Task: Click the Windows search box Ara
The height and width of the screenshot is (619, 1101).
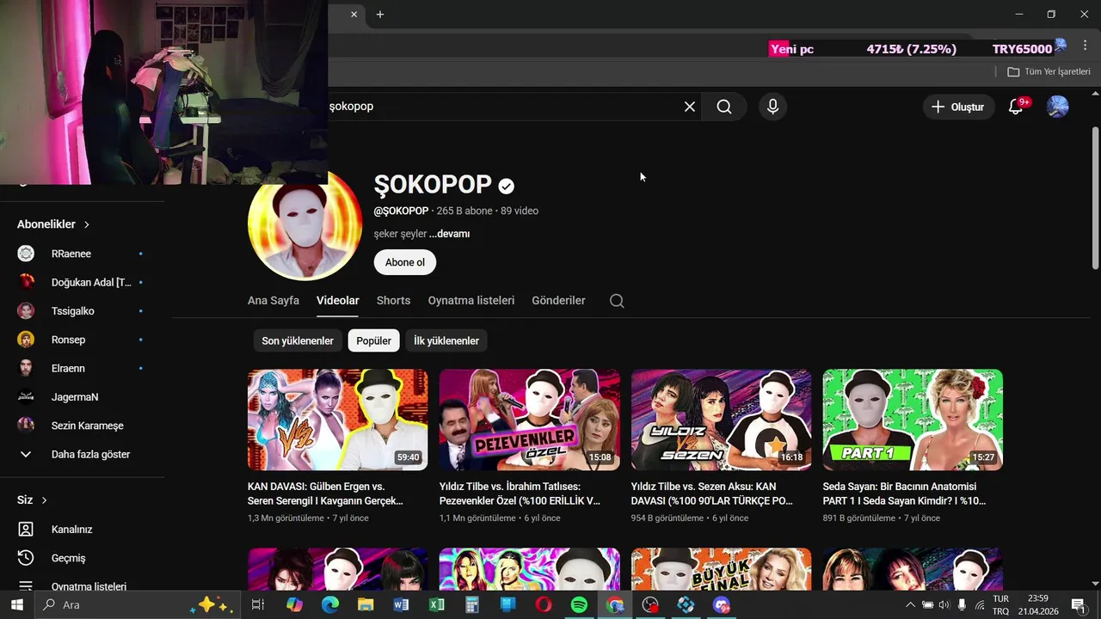Action: pos(136,605)
